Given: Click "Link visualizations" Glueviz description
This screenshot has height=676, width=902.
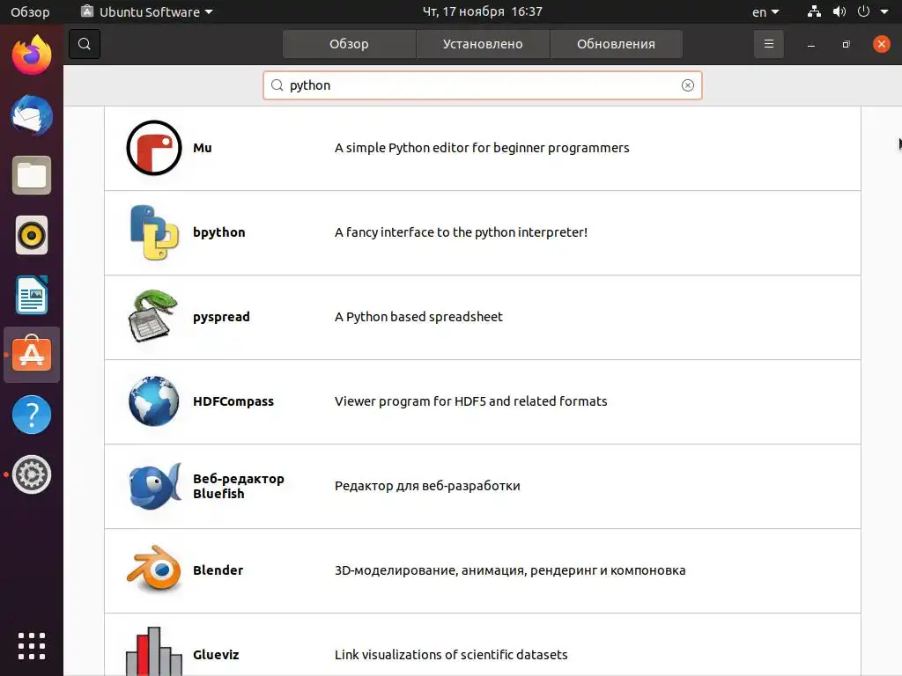Looking at the screenshot, I should click(451, 655).
